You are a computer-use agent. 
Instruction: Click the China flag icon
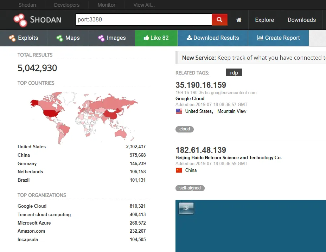179,170
